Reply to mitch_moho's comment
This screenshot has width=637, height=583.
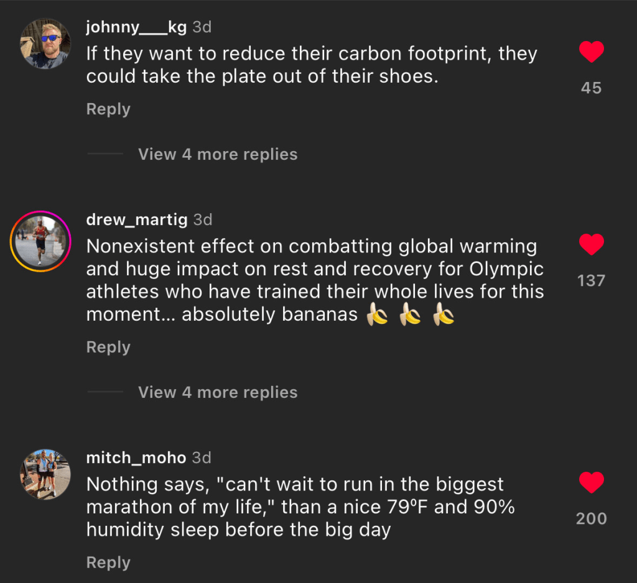[108, 562]
